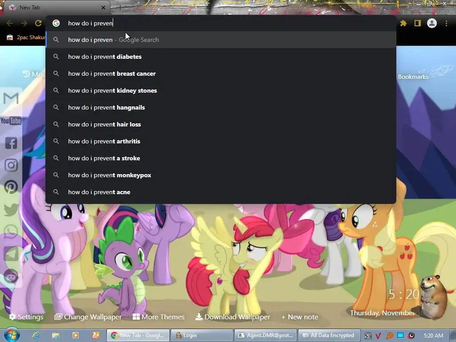Add a New note
The width and height of the screenshot is (456, 342).
point(300,317)
